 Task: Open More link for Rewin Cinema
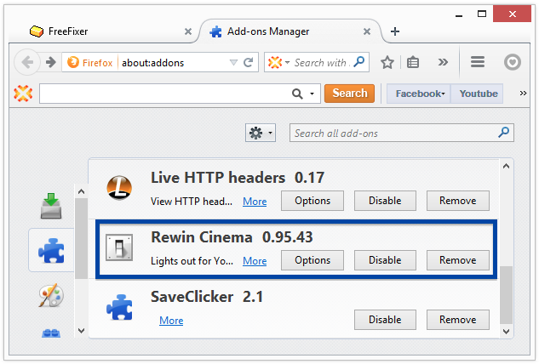[x=255, y=261]
